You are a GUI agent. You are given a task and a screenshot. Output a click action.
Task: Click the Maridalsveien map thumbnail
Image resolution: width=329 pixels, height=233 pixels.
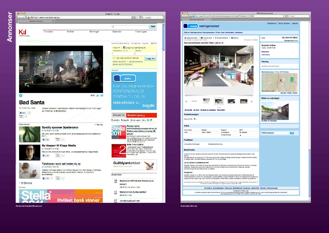280,82
